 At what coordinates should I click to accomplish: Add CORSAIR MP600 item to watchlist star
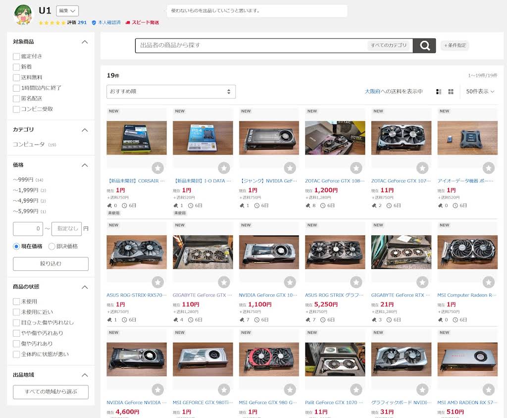pos(158,168)
